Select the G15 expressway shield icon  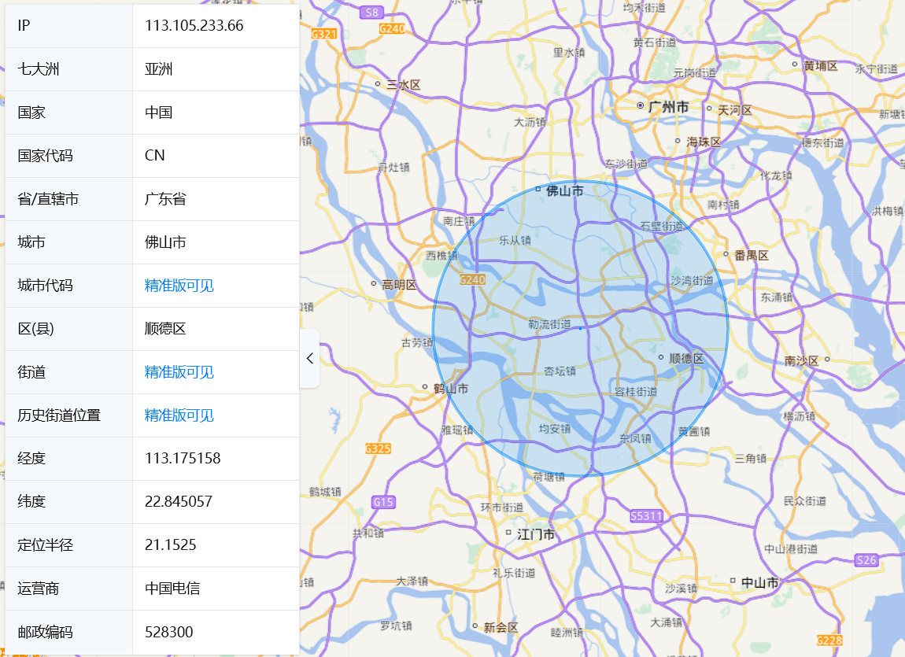[383, 502]
